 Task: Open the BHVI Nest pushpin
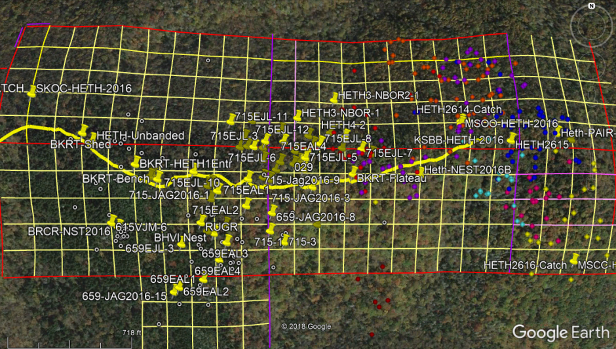pos(182,242)
